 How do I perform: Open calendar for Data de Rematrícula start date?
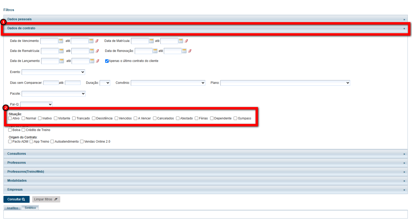[x=61, y=51]
